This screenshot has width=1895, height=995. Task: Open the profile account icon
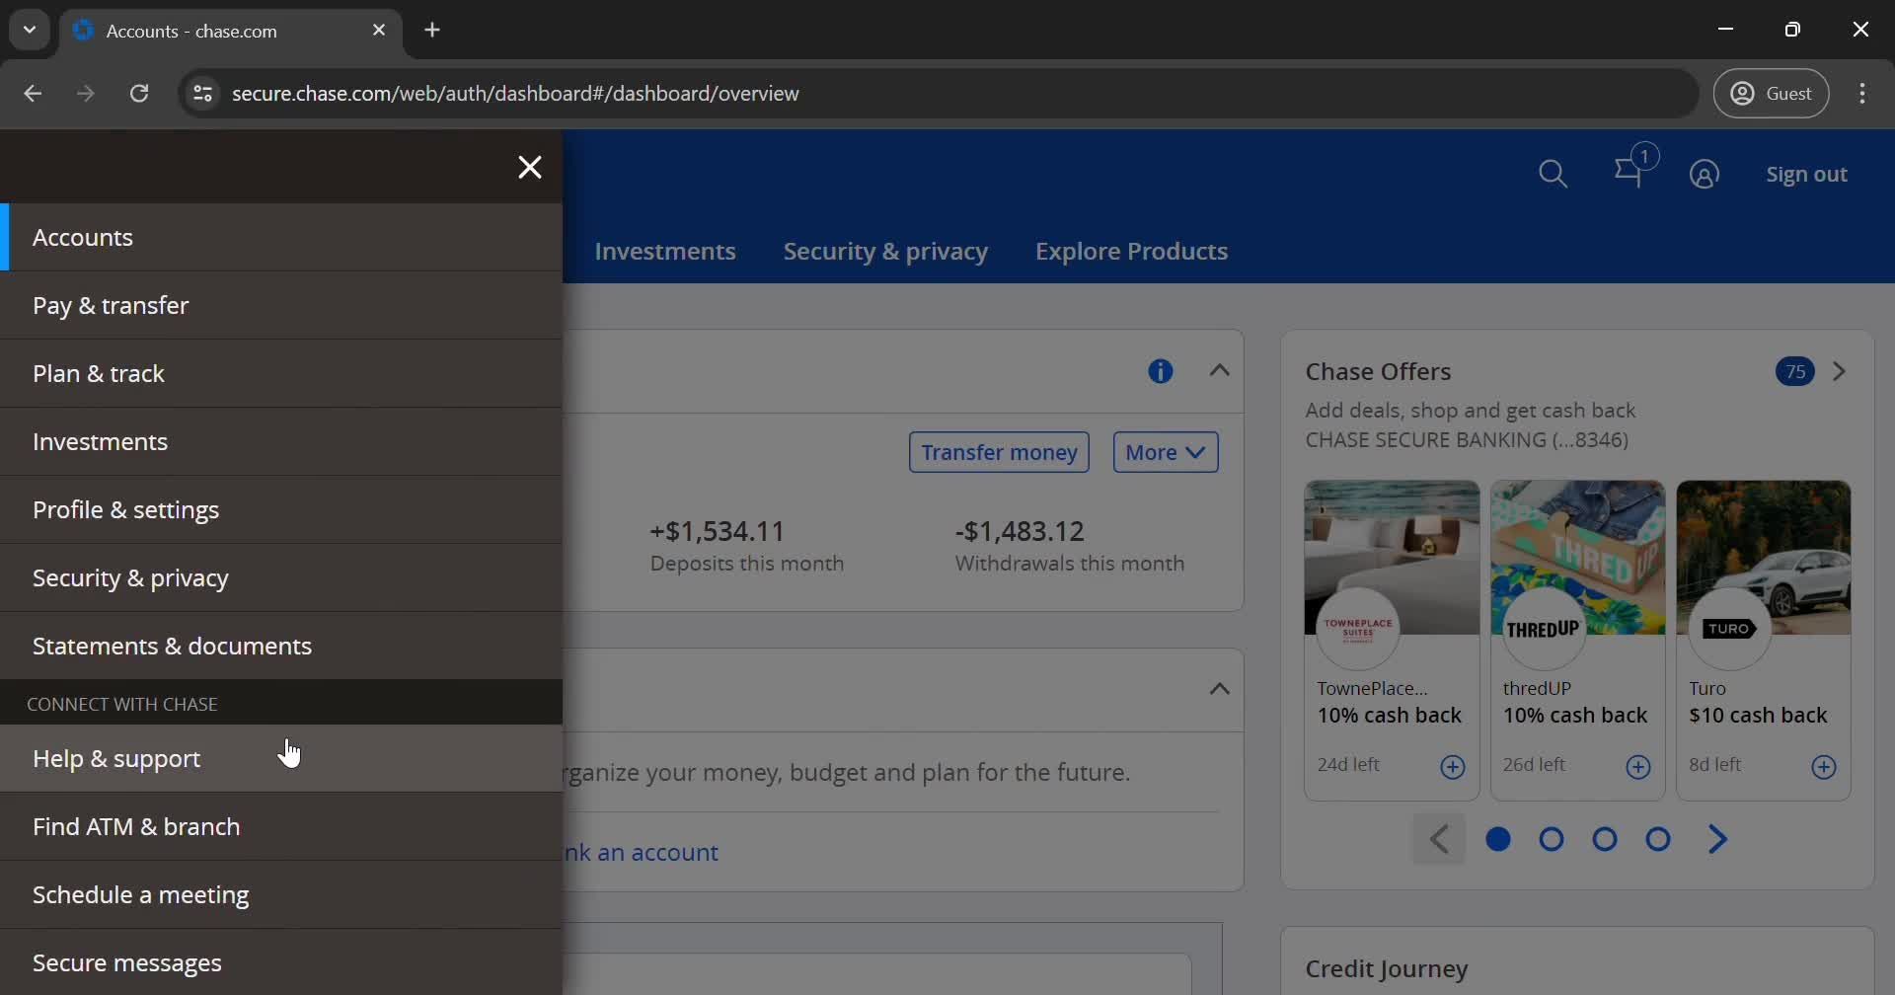pos(1705,174)
